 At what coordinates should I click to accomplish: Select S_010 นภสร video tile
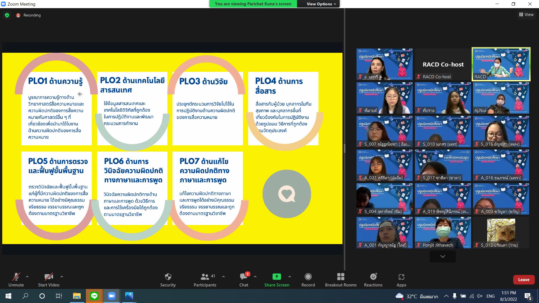pos(443,132)
